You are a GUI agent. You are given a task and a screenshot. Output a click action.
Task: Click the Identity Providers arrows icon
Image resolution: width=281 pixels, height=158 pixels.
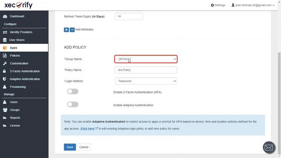pyautogui.click(x=5, y=32)
